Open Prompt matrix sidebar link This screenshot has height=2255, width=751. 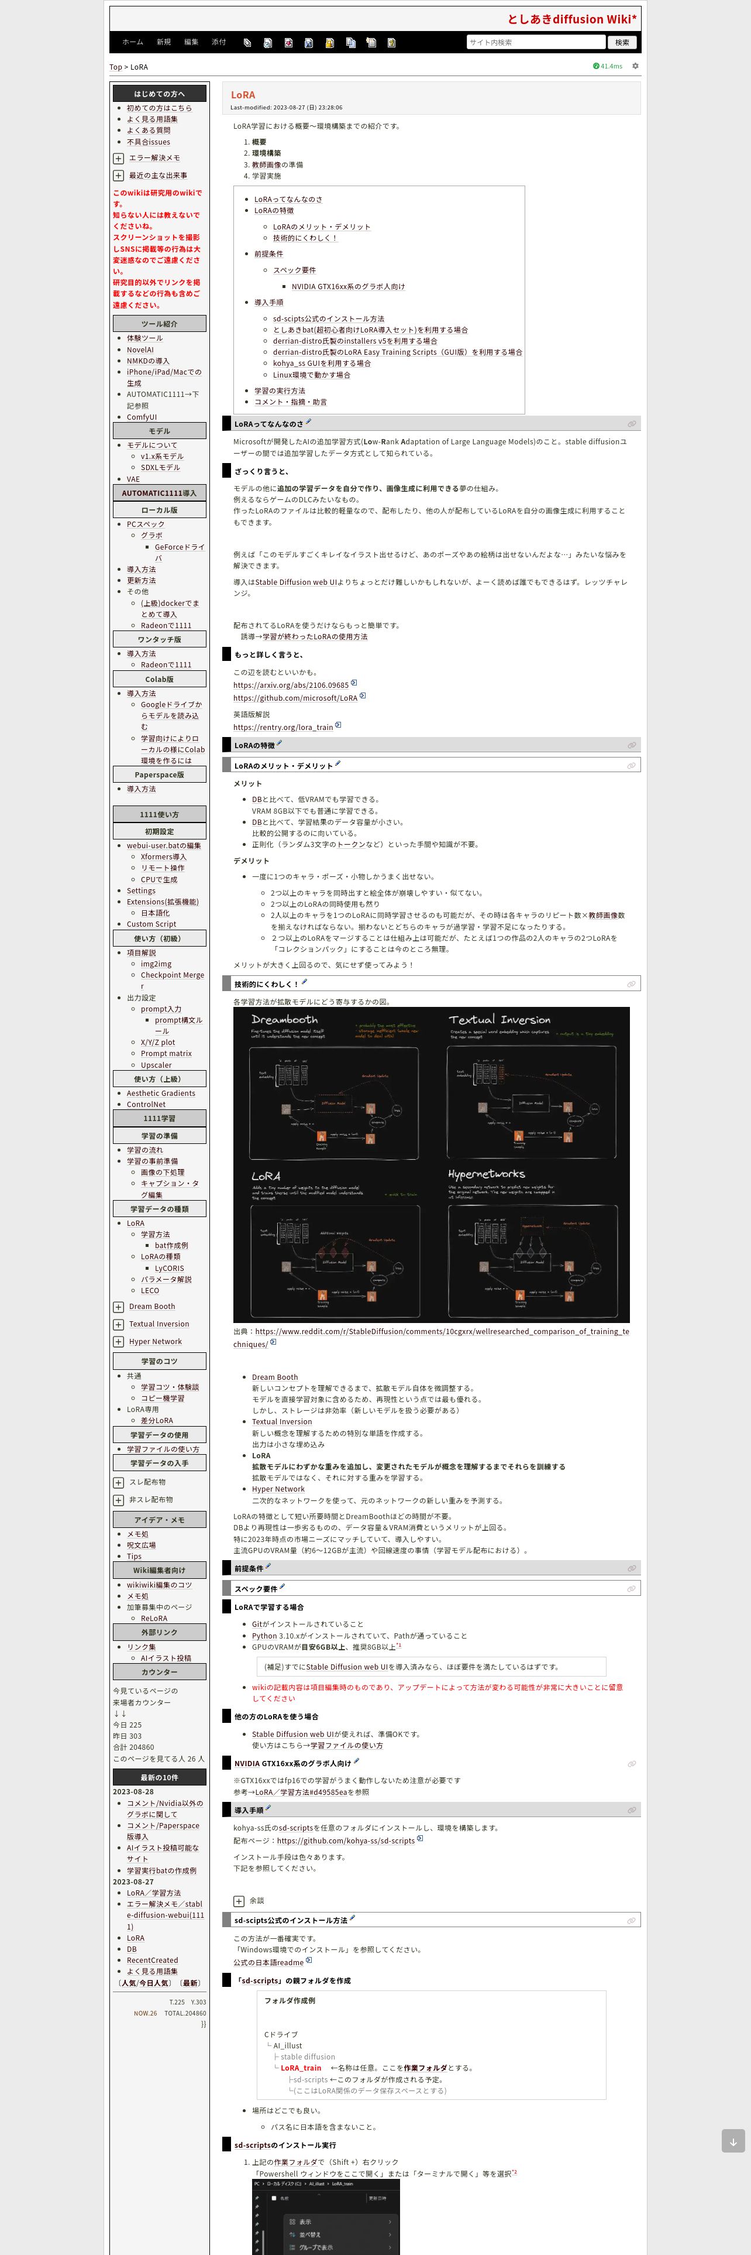(x=166, y=1053)
